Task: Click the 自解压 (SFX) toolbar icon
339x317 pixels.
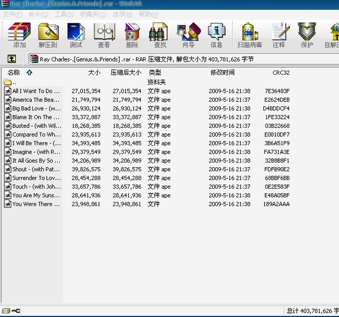Action: pyautogui.click(x=332, y=35)
